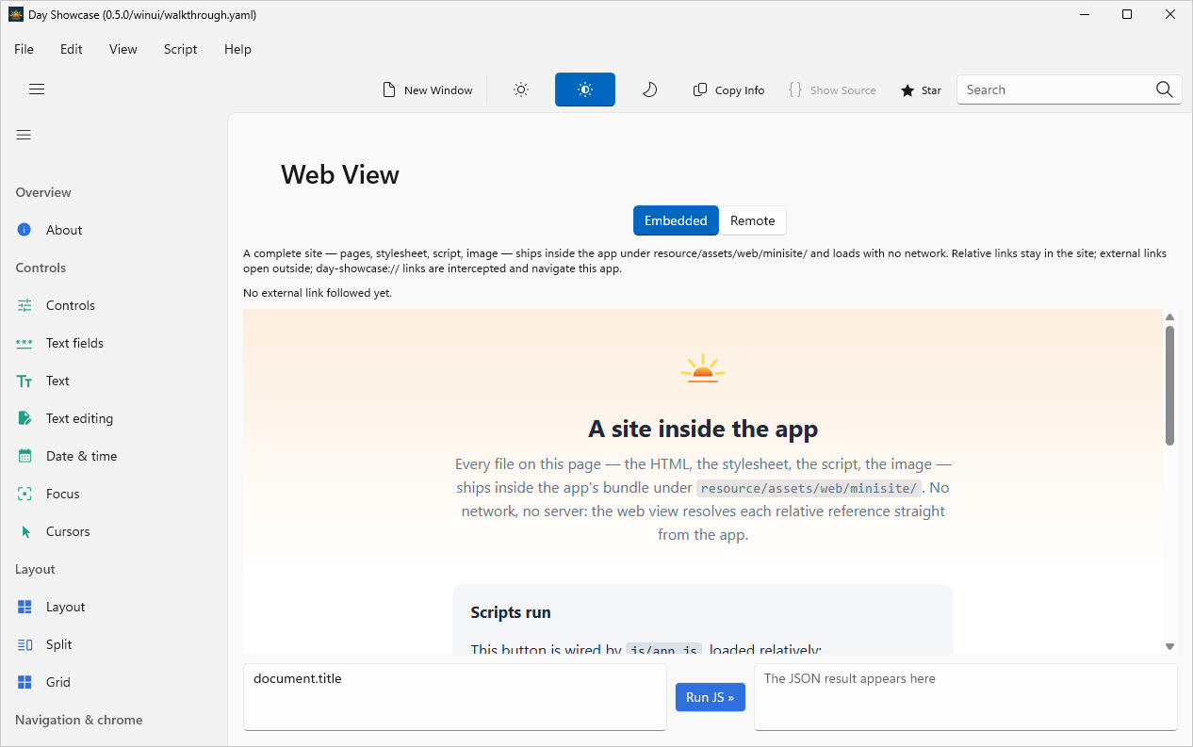Click the 'Overview' section header
Image resolution: width=1193 pixels, height=747 pixels.
pyautogui.click(x=43, y=192)
